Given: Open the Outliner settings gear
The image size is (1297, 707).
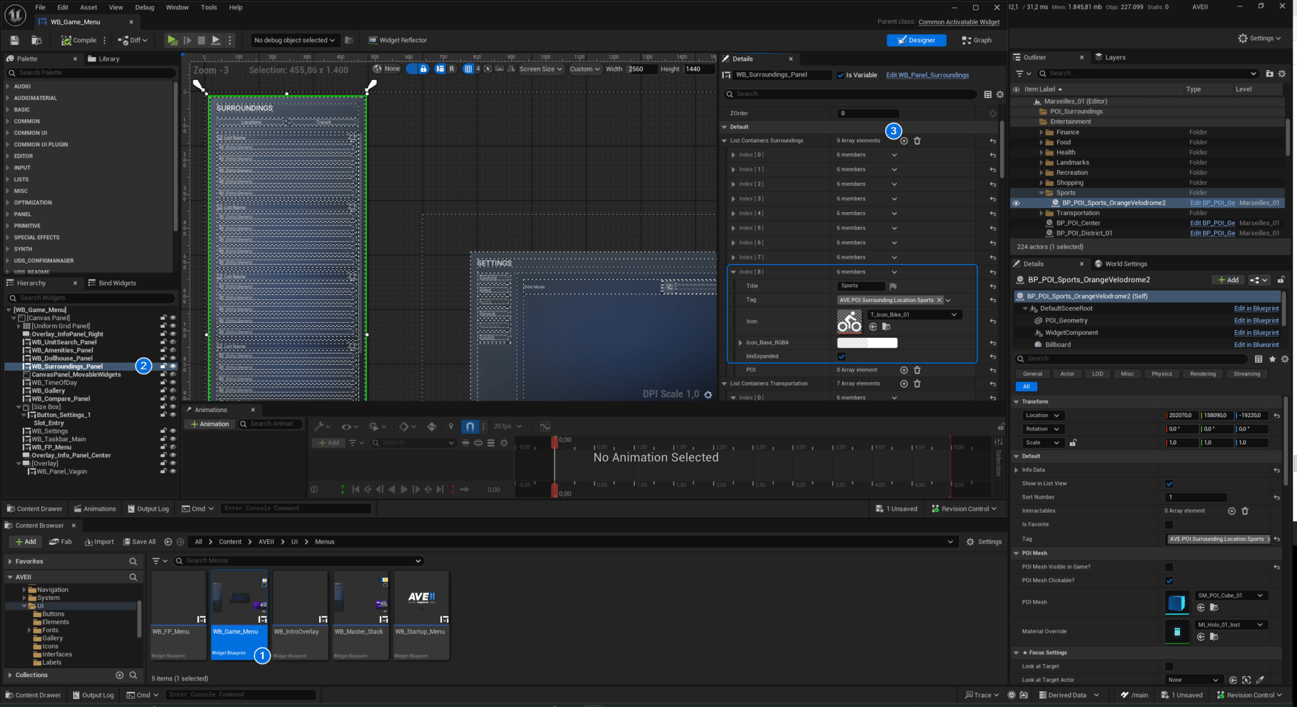Looking at the screenshot, I should click(x=1282, y=73).
